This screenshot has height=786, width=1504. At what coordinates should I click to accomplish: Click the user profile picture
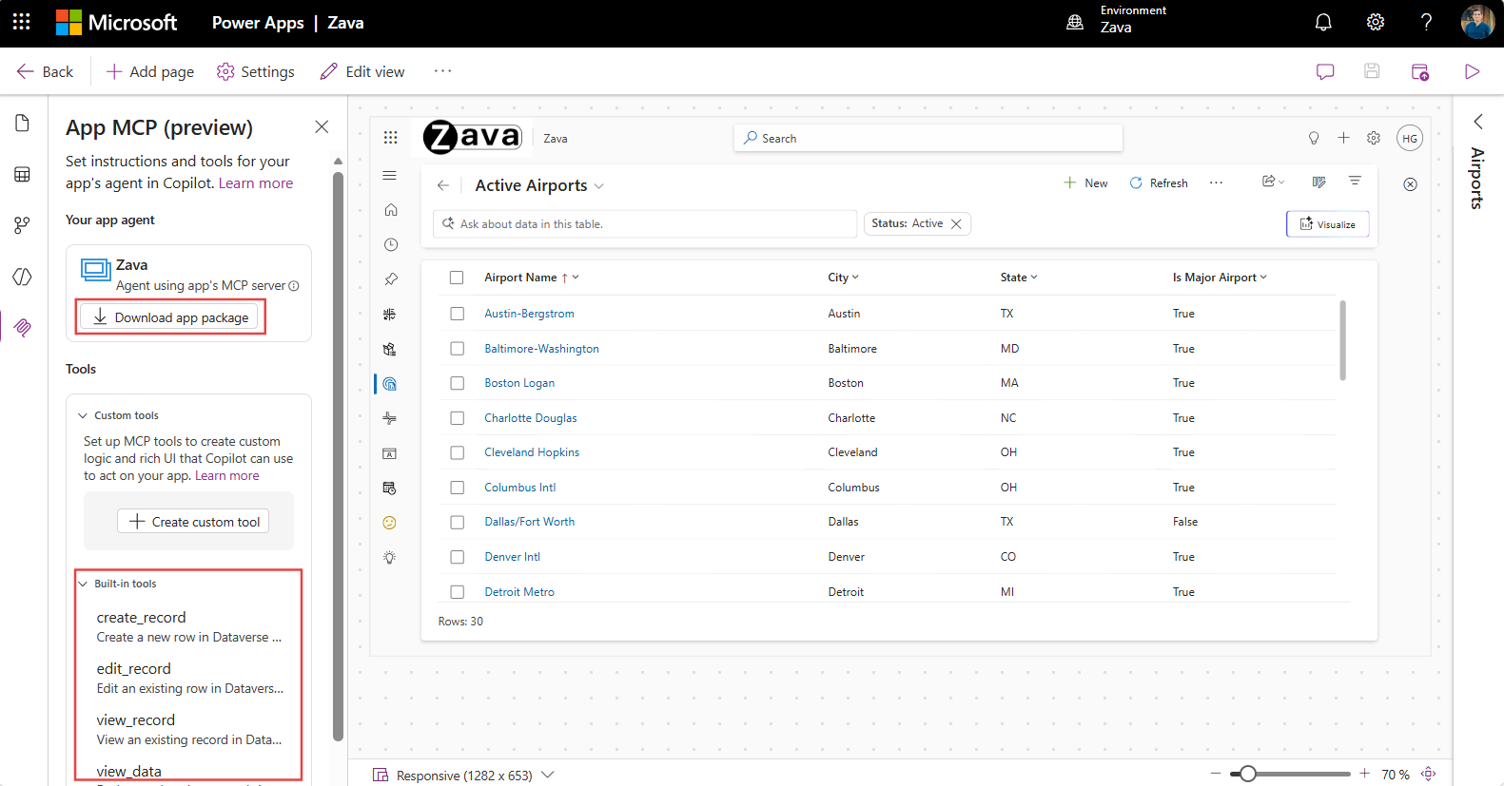pos(1477,22)
